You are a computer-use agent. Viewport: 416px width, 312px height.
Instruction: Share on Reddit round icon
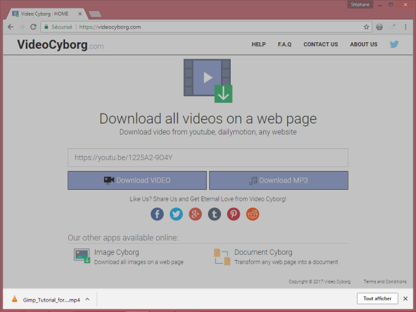[253, 214]
